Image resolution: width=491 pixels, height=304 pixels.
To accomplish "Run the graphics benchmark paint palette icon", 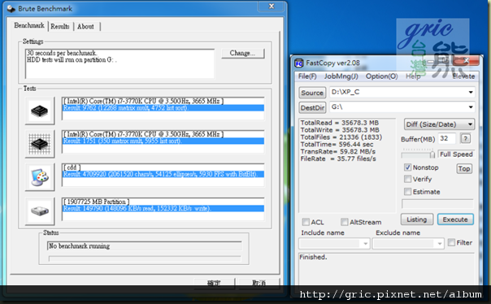I will pos(40,177).
